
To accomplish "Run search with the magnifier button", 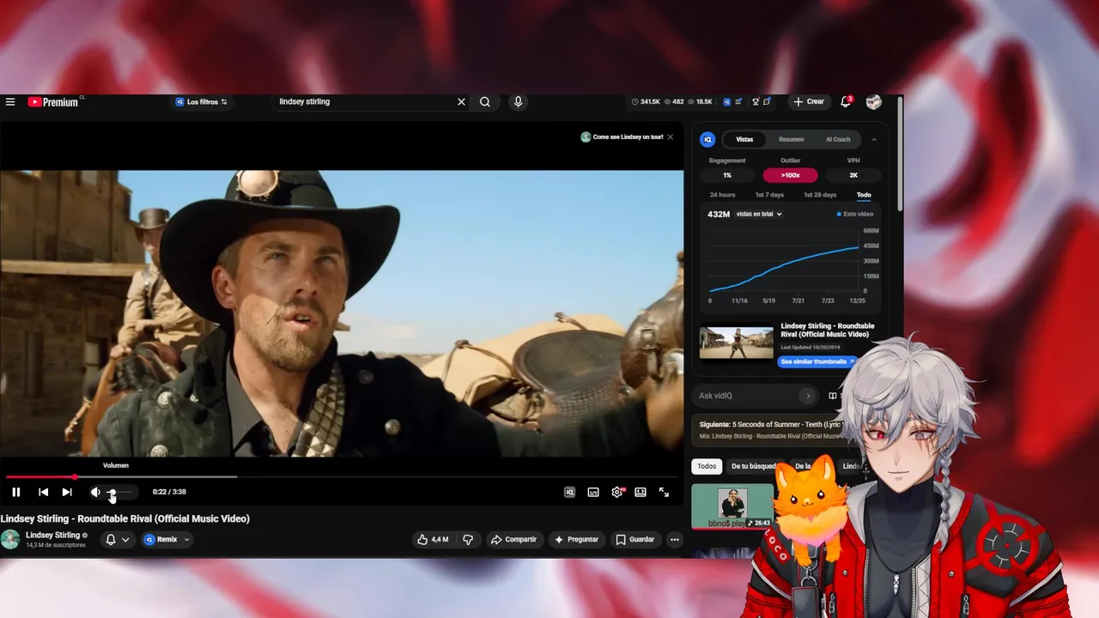I will (x=485, y=101).
